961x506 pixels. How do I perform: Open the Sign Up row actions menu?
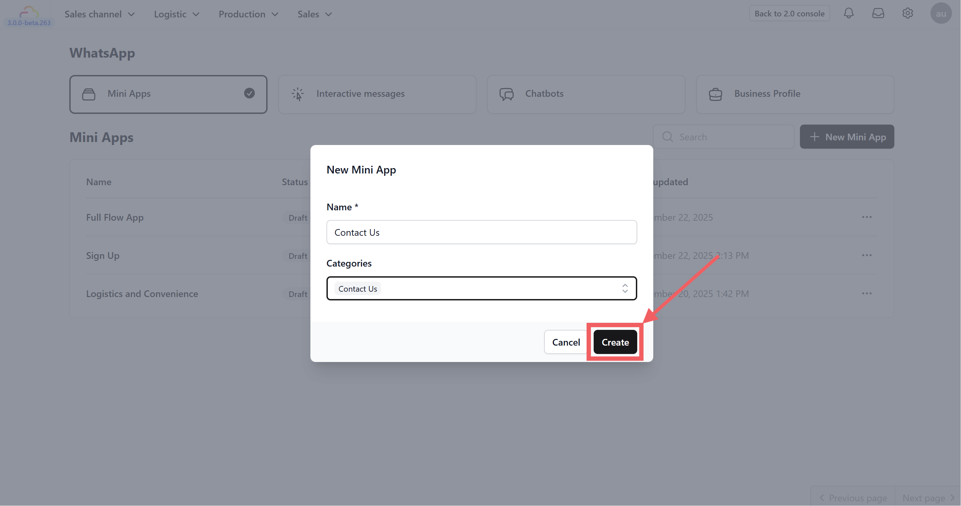point(867,255)
